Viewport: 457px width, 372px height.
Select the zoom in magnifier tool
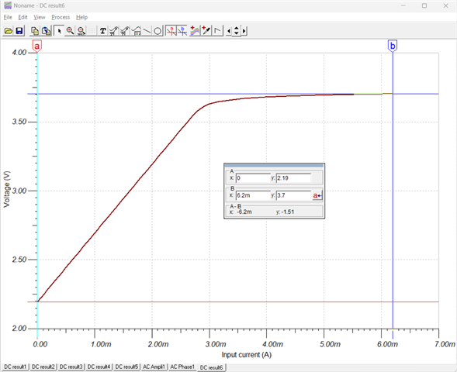(71, 31)
